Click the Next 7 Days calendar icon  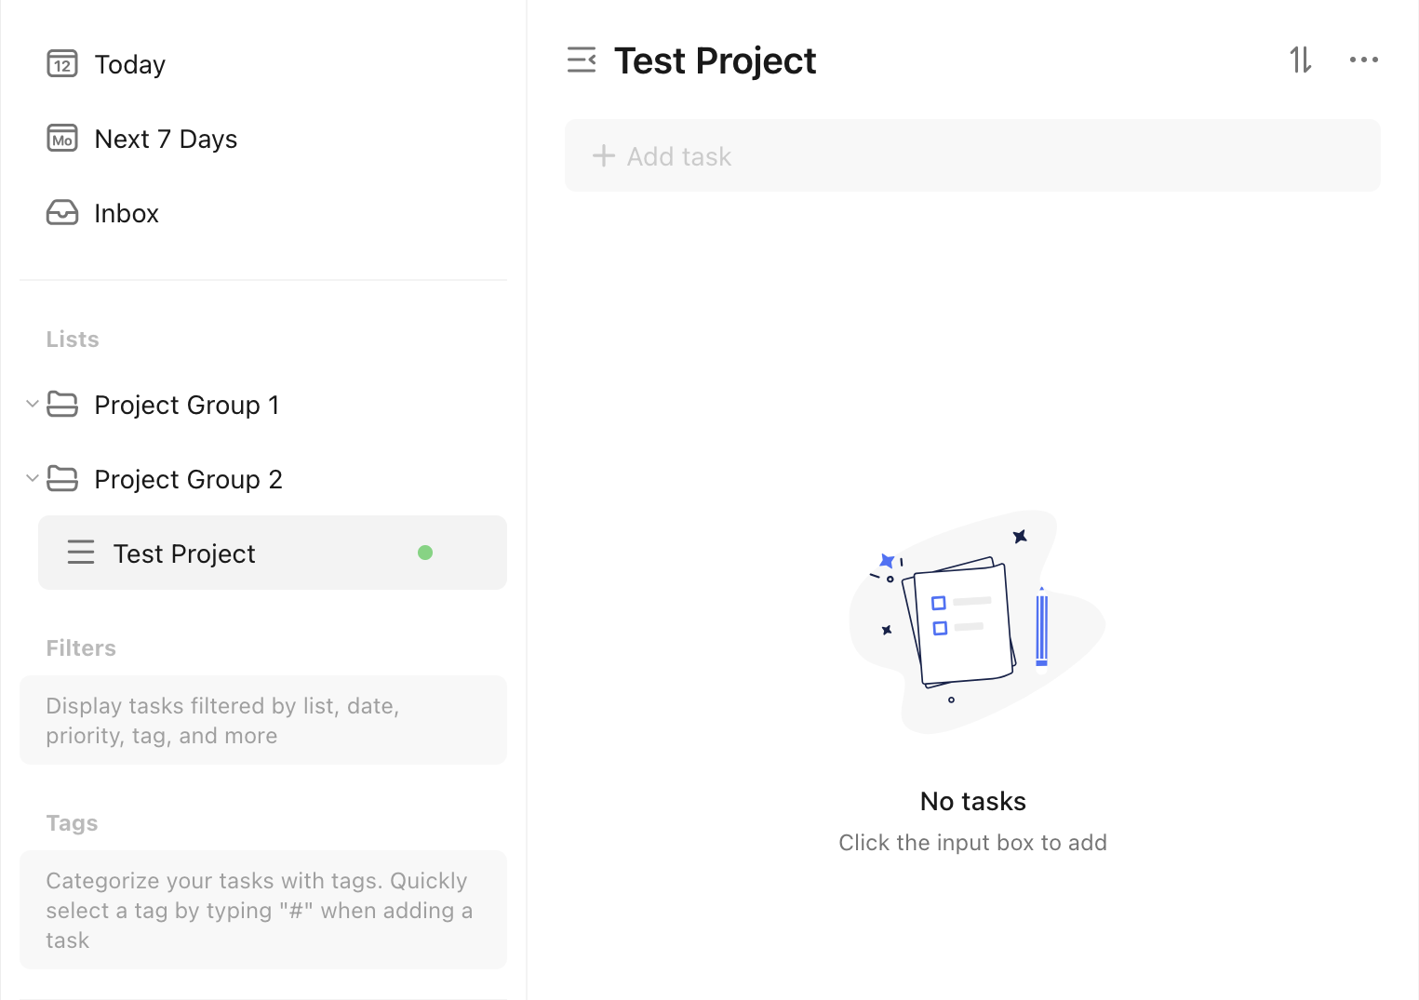62,139
